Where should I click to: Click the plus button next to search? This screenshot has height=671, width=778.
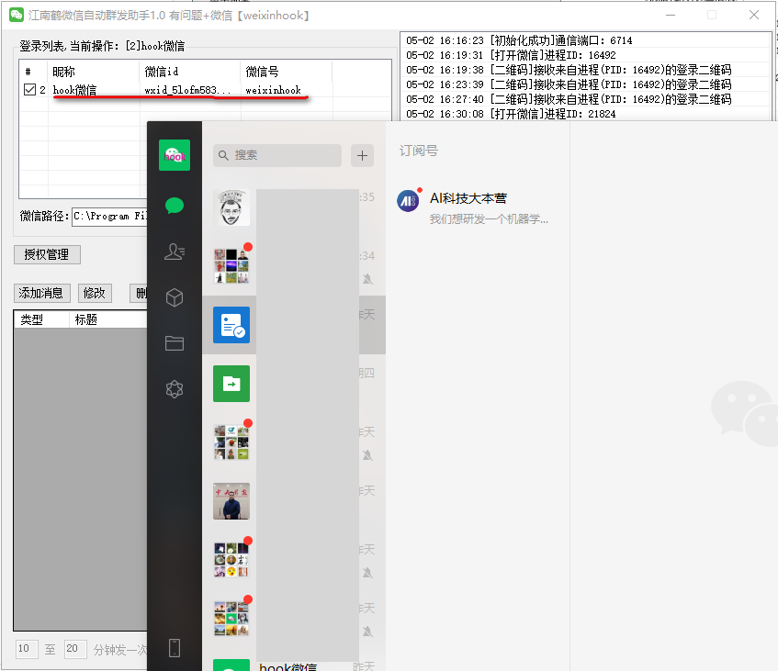click(x=362, y=155)
